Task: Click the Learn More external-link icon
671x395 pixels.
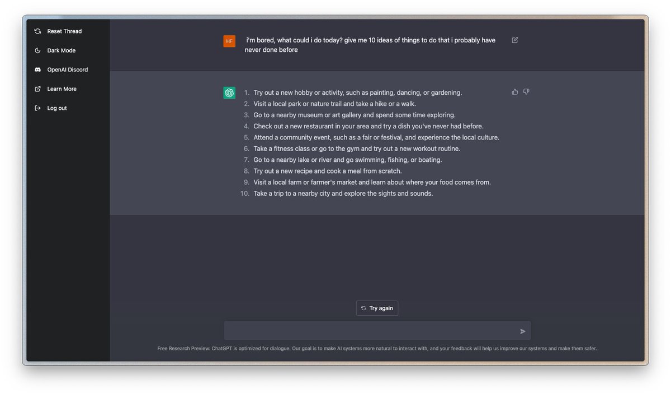Action: pos(37,89)
